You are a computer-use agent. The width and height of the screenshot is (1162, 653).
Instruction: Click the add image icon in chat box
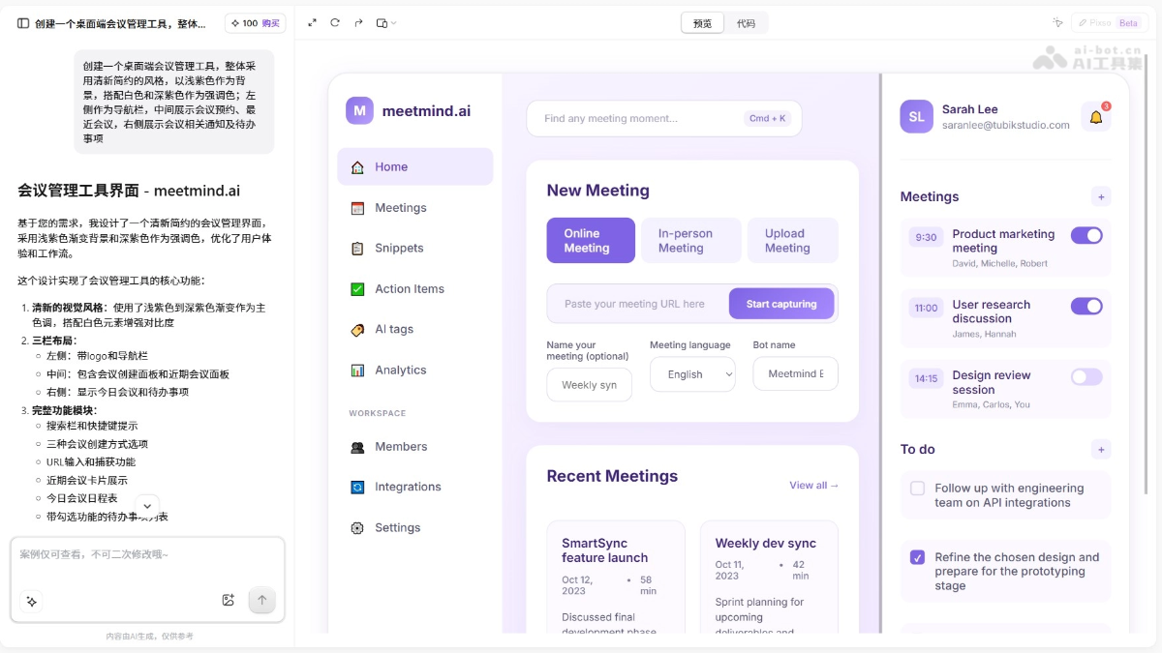[x=229, y=600]
